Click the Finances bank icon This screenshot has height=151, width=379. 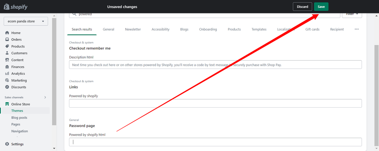(7, 67)
